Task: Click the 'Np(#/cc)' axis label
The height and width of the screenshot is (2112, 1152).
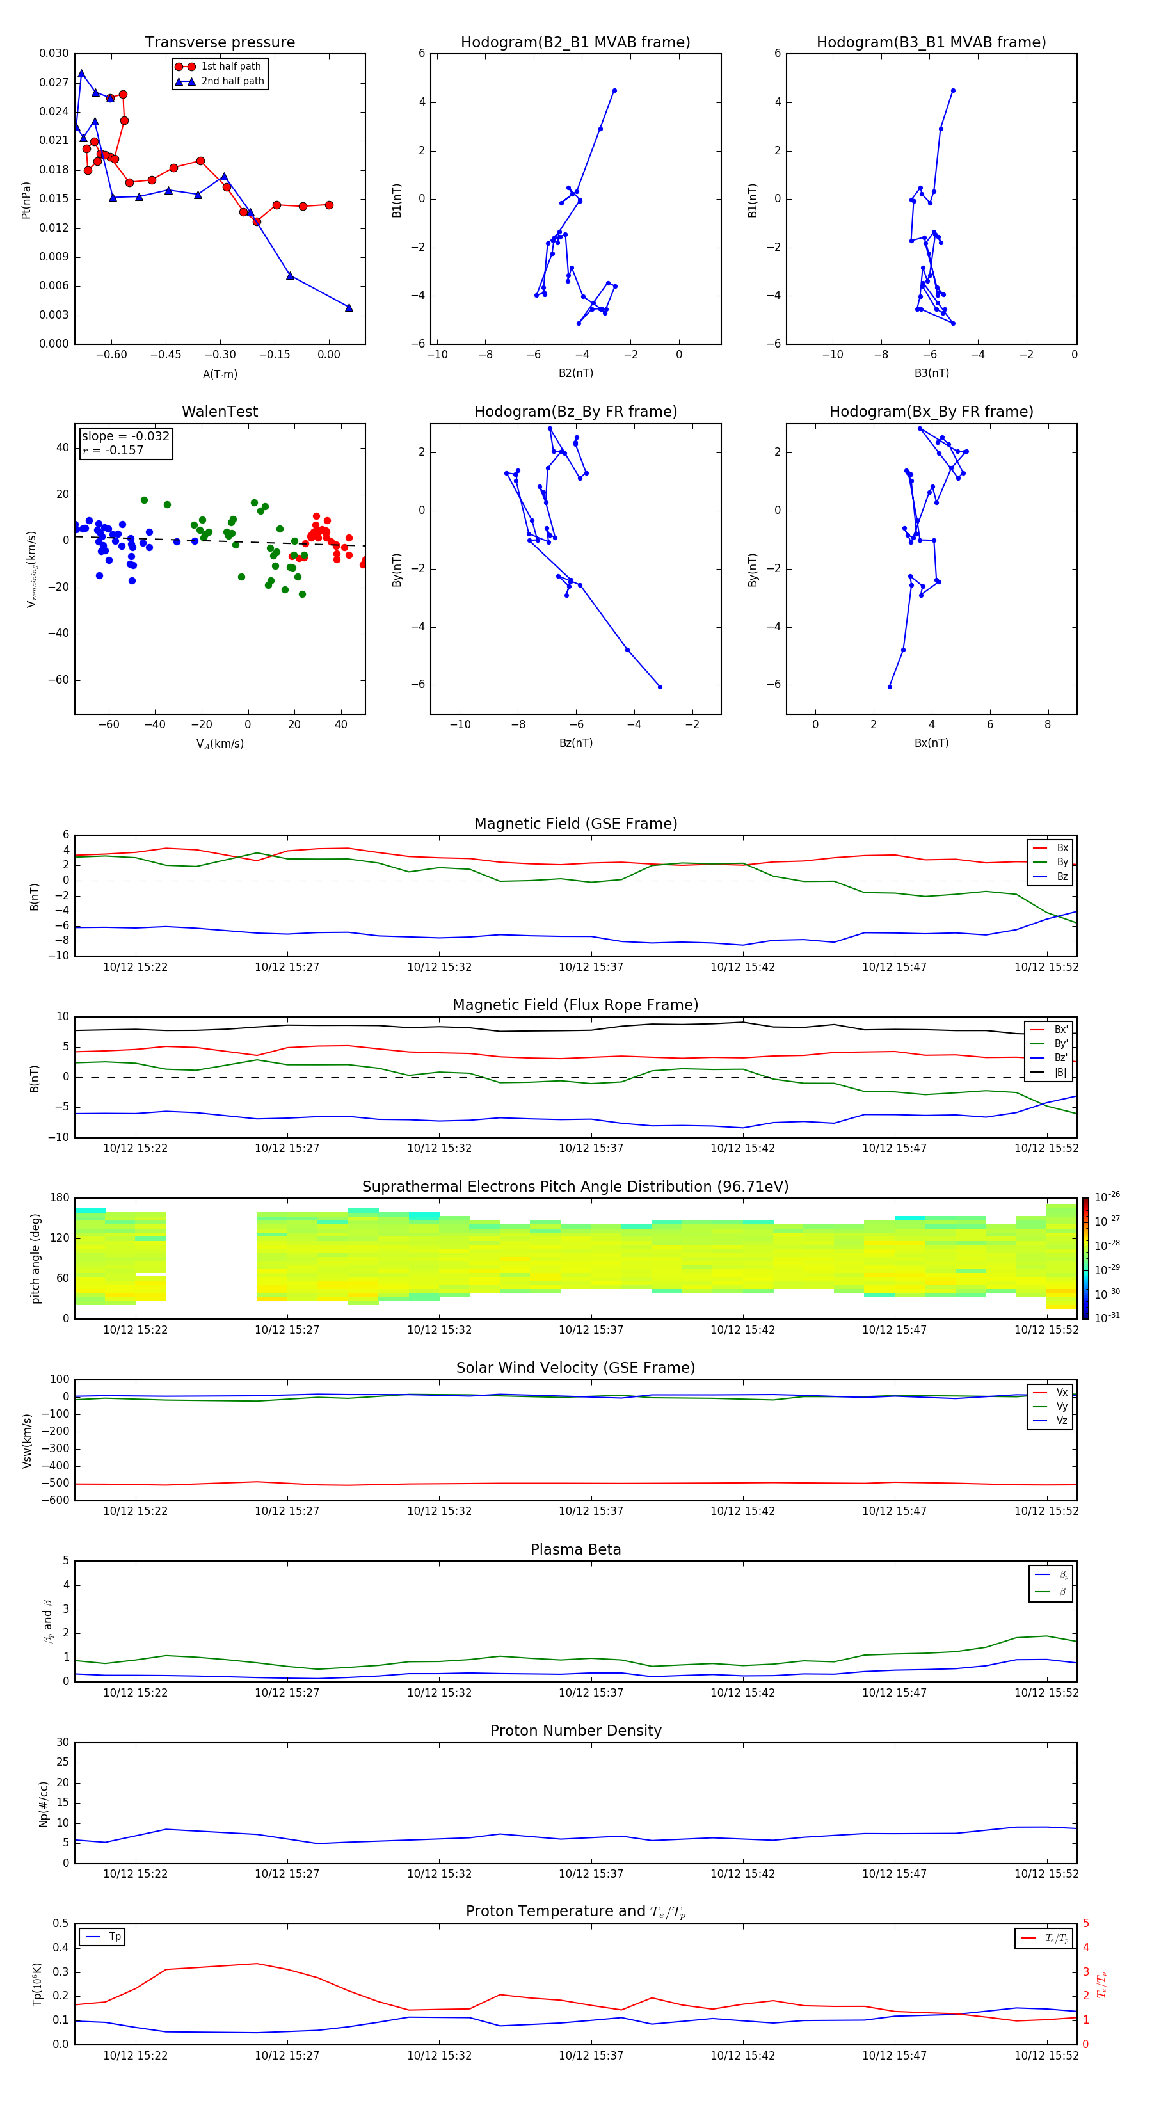Action: 44,1804
